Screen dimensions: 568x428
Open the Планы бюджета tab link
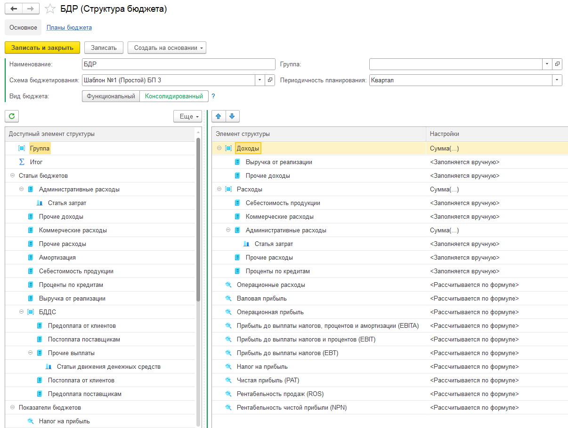(x=69, y=27)
